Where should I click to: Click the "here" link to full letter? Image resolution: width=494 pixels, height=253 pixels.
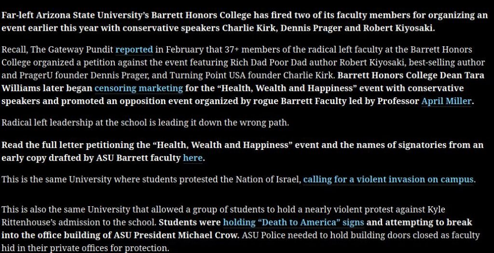click(193, 158)
